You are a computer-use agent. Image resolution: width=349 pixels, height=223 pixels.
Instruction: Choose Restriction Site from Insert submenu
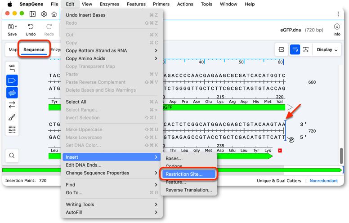tap(189, 174)
